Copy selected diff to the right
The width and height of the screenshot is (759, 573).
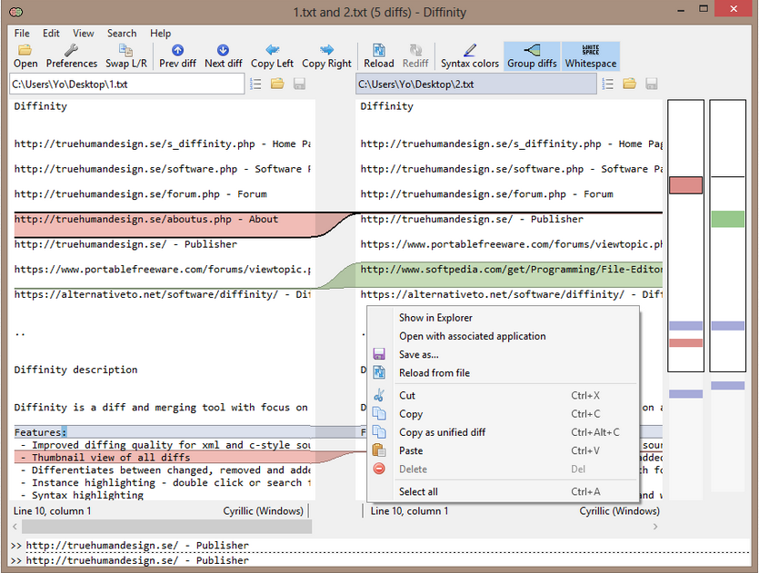(x=326, y=56)
